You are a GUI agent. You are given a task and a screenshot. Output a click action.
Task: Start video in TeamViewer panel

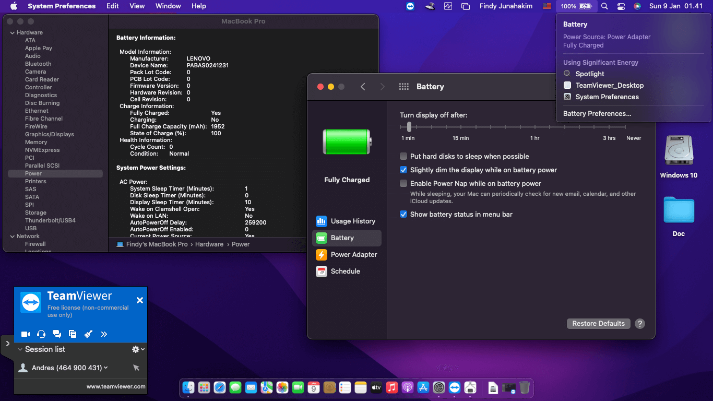click(25, 334)
